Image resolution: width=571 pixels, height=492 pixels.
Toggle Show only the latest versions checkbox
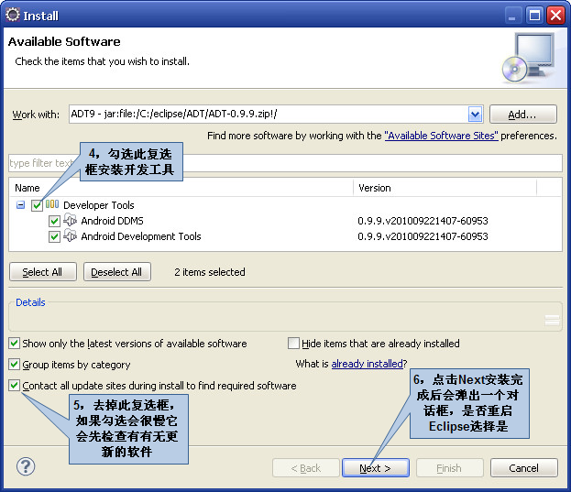(14, 344)
